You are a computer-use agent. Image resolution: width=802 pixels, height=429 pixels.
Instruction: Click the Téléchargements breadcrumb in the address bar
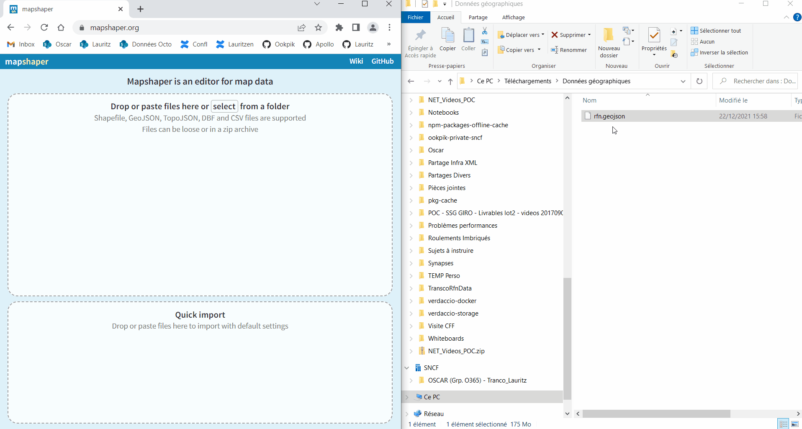(527, 81)
